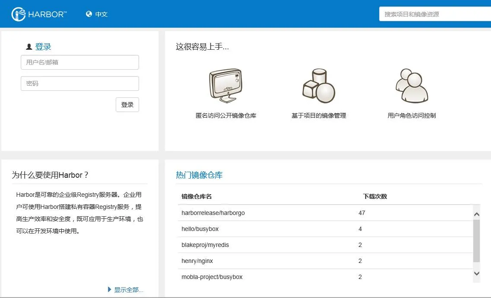The image size is (491, 298).
Task: Focus the 用户名/邮箱 input field
Action: tap(80, 62)
